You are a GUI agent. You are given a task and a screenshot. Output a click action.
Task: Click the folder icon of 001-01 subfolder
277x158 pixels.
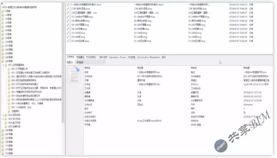(x=9, y=69)
